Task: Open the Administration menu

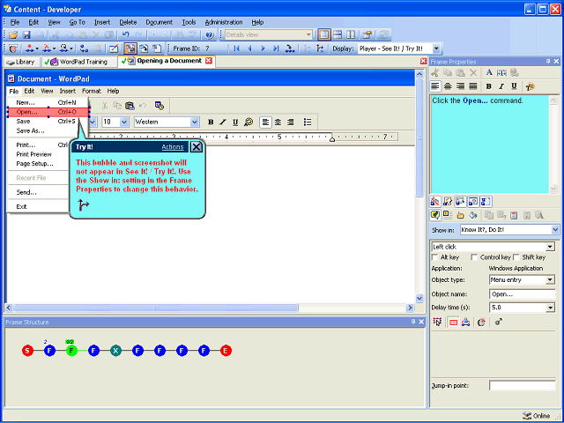Action: click(x=224, y=22)
